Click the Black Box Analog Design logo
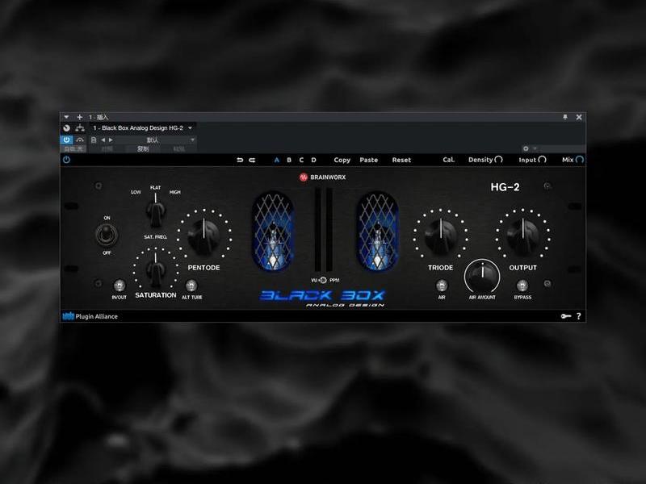Viewport: 646px width, 484px height. point(323,298)
